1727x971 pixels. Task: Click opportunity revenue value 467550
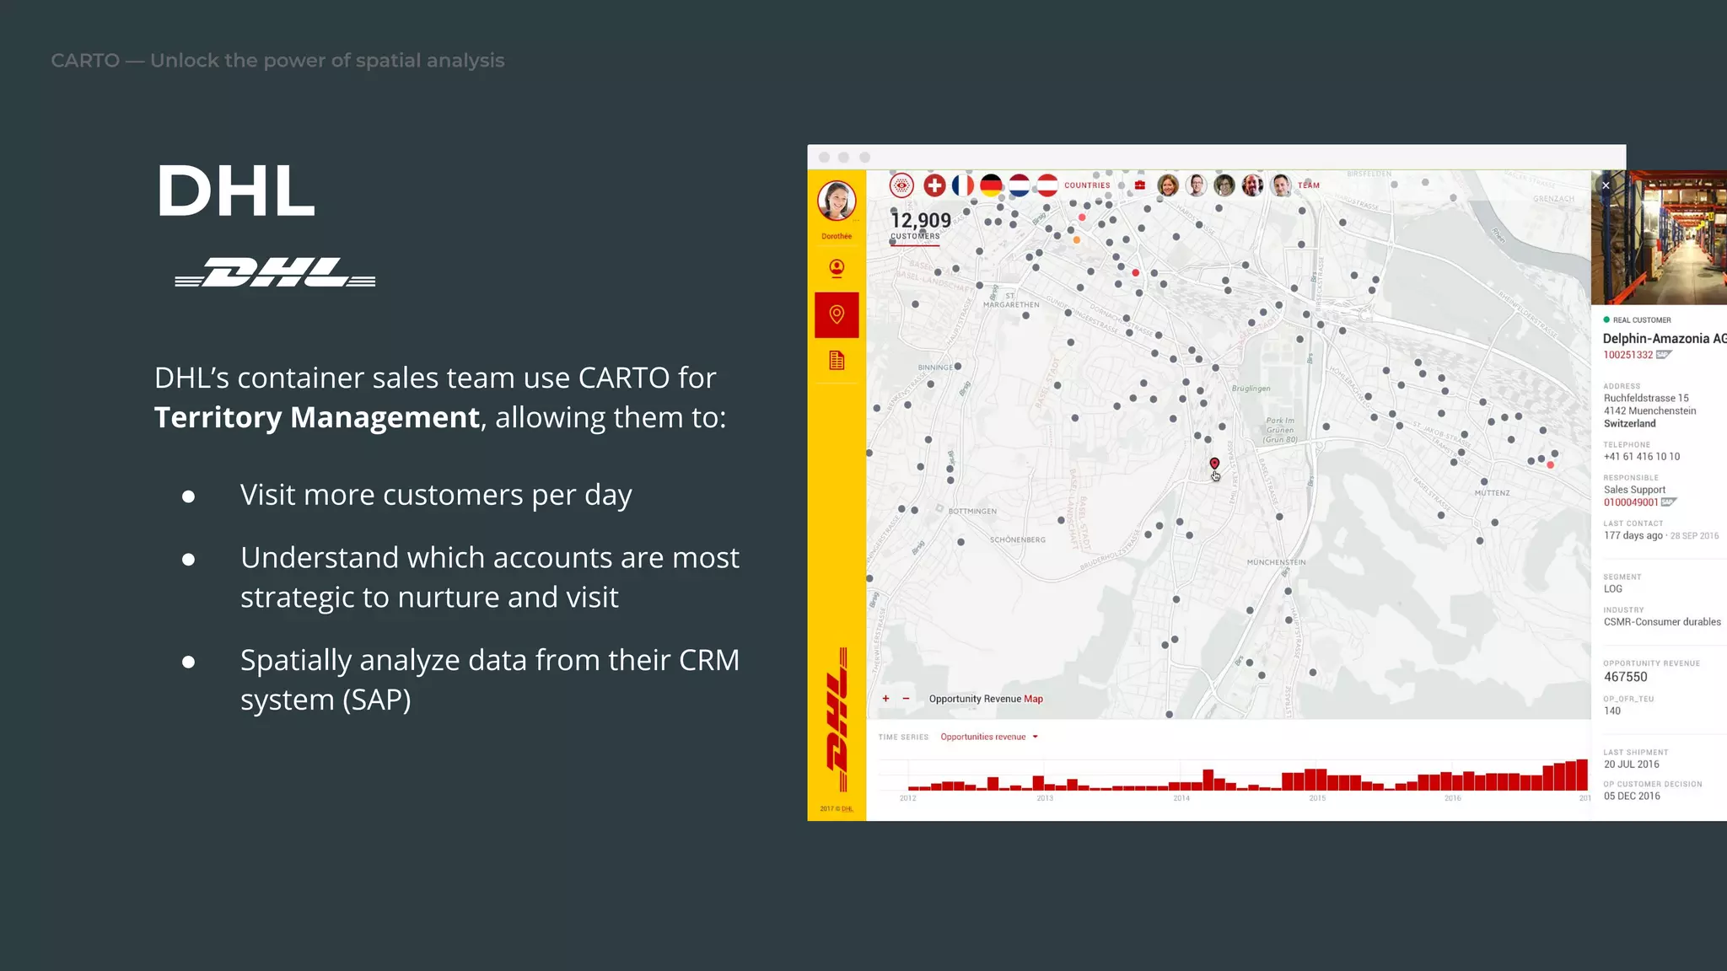point(1625,677)
